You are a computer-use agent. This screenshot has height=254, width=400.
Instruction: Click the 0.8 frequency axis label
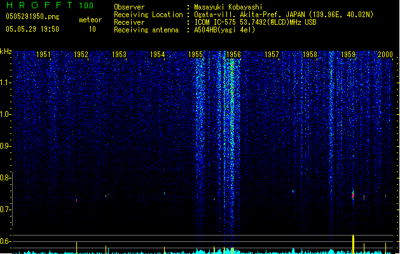point(5,178)
